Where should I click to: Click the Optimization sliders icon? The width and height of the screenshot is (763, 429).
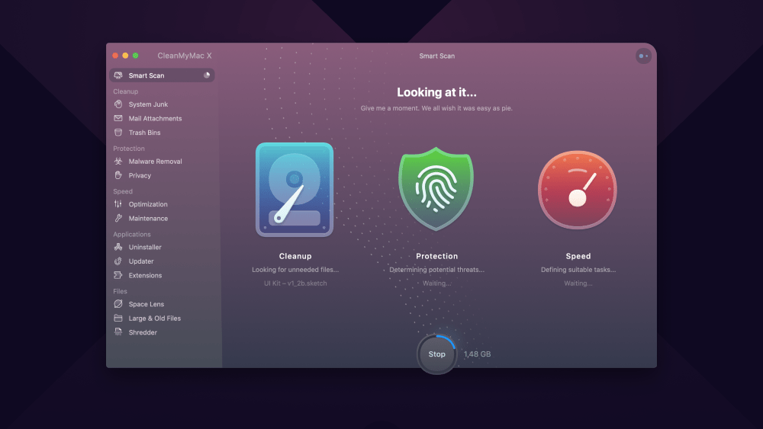click(x=118, y=204)
